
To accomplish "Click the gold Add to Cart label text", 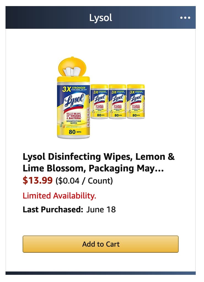I will point(101,244).
